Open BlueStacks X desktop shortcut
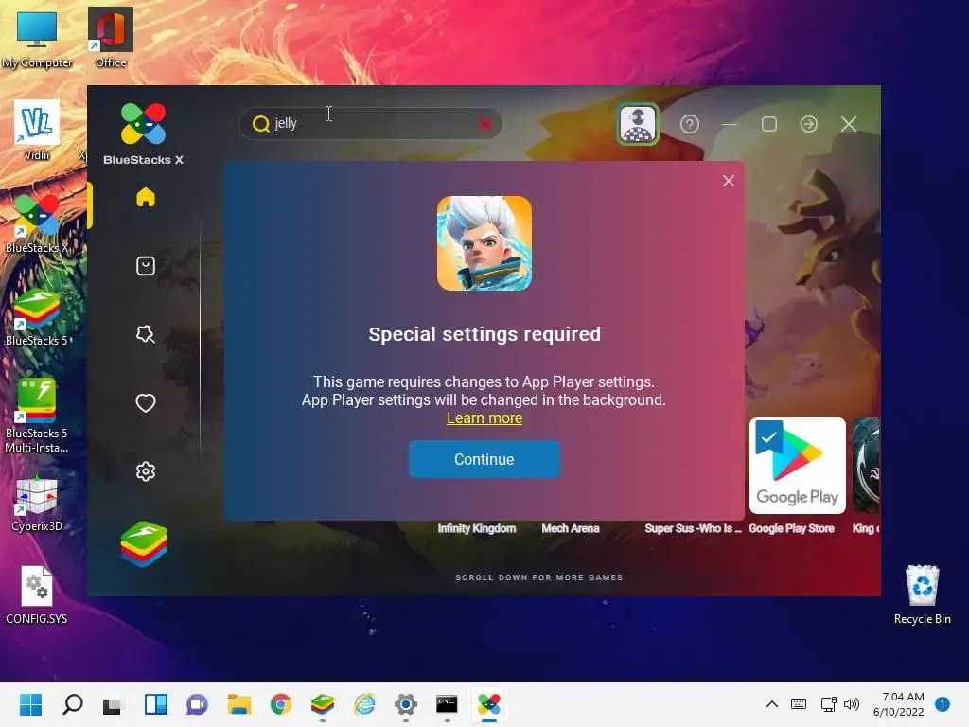 pos(37,223)
